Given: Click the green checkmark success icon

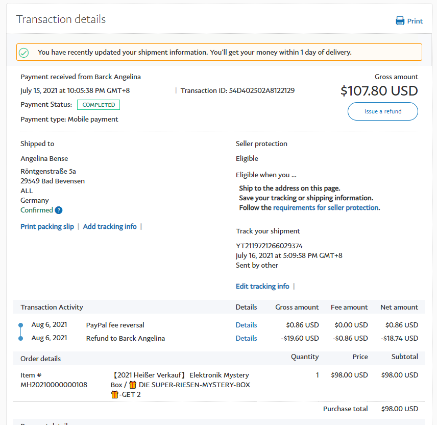Looking at the screenshot, I should pyautogui.click(x=23, y=53).
